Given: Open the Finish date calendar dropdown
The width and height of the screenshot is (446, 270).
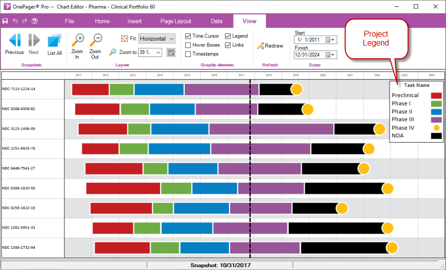Looking at the screenshot, I should pos(330,54).
